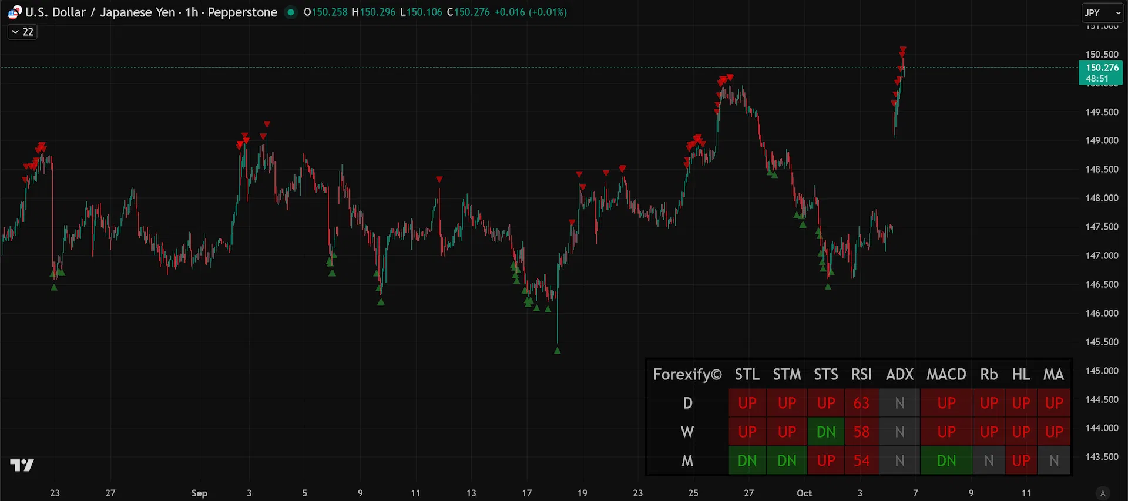Click the Sep label on time axis
The width and height of the screenshot is (1128, 501).
[199, 493]
